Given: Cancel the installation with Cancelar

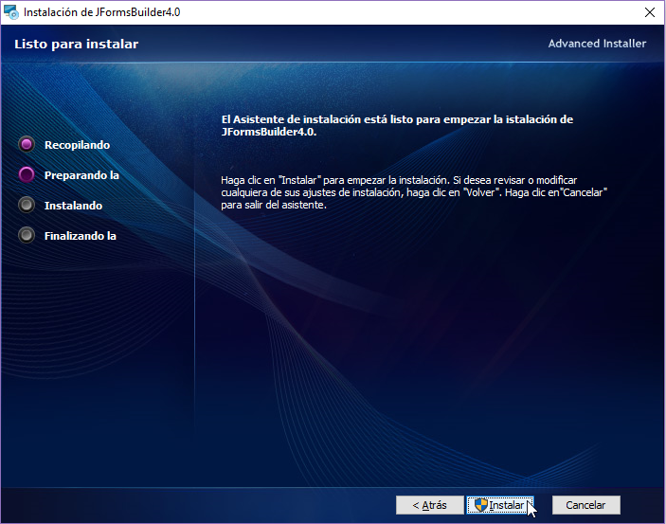Looking at the screenshot, I should 585,505.
